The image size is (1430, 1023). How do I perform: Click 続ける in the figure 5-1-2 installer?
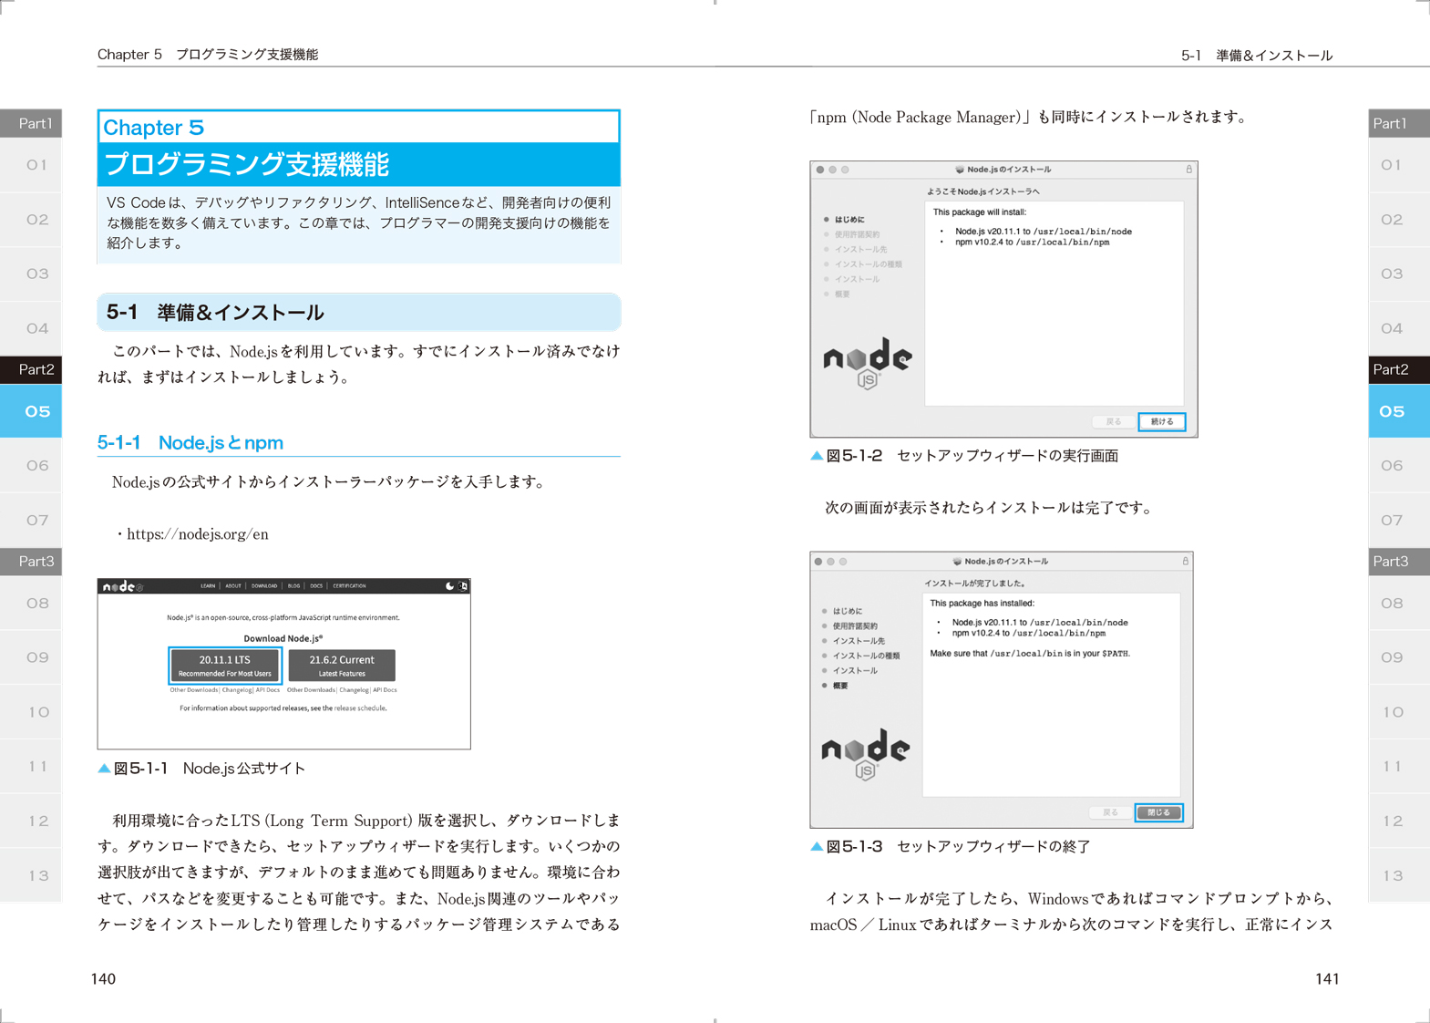point(1161,421)
